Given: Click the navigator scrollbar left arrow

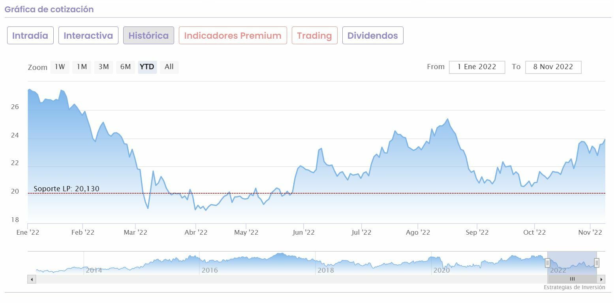Looking at the screenshot, I should (32, 279).
